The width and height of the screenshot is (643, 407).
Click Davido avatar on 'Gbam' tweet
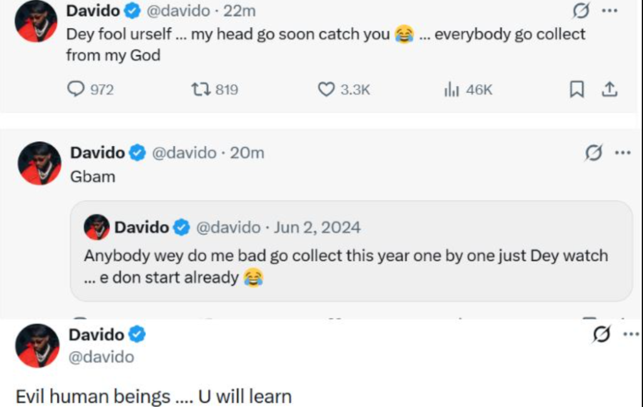(39, 163)
